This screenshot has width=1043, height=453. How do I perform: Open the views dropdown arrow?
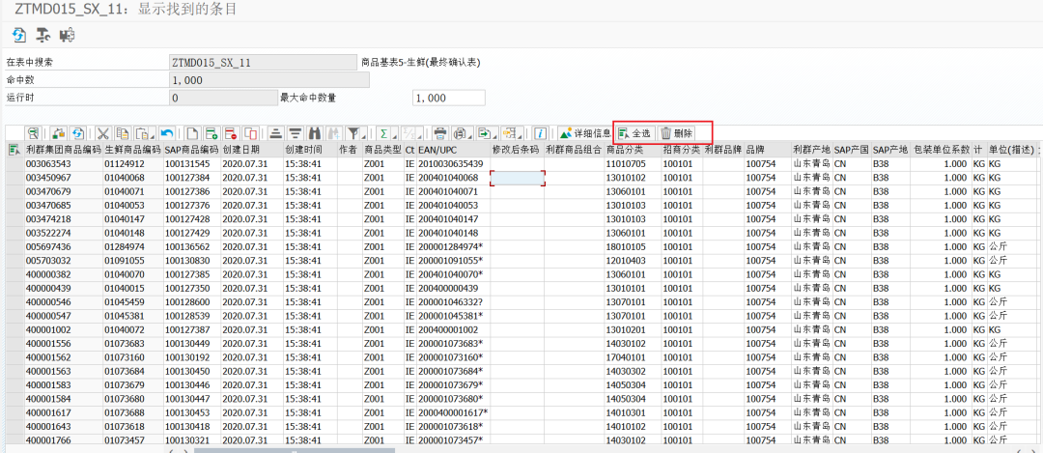tap(469, 136)
